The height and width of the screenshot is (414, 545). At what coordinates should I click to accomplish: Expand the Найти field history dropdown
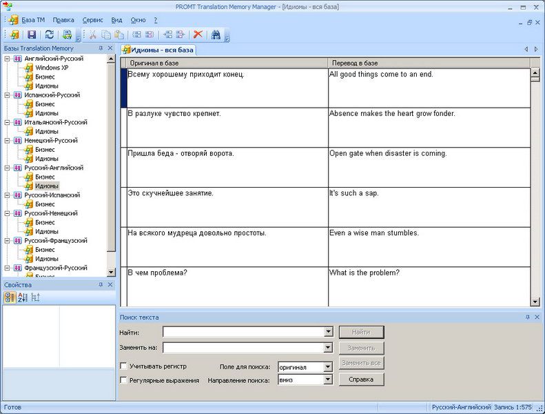(x=328, y=332)
